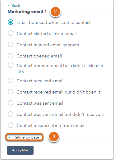Expand the Refine by date chevron
Viewport: 114px width, 160px height.
point(9,137)
